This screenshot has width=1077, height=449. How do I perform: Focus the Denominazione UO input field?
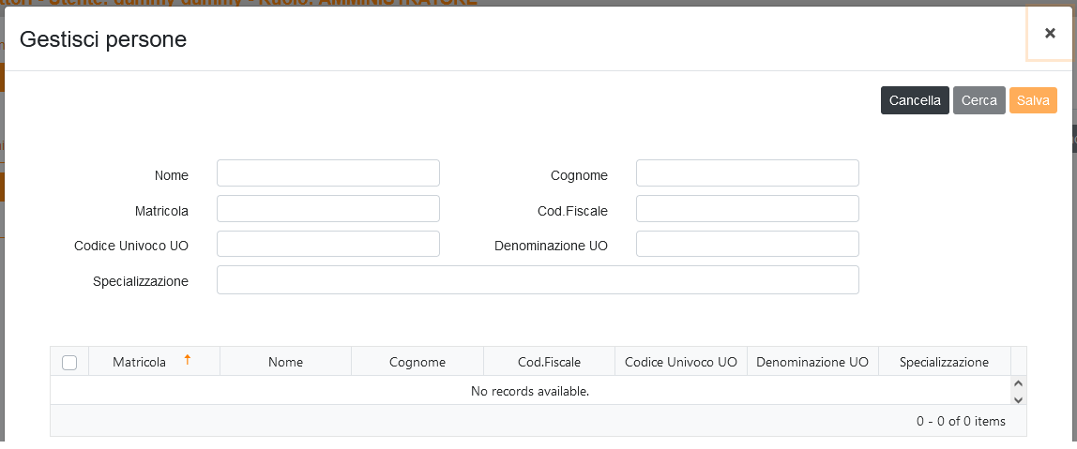[748, 244]
